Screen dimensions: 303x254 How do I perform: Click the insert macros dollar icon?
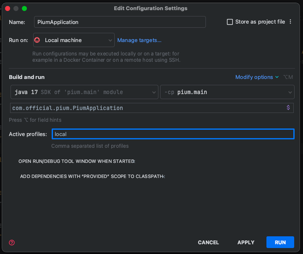pyautogui.click(x=288, y=108)
